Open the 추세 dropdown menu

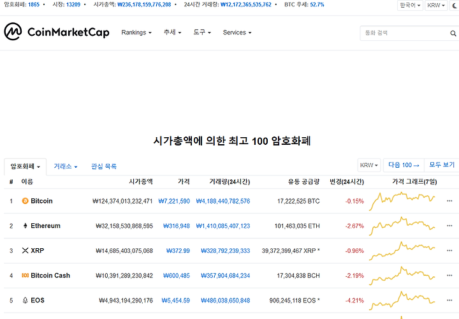point(172,33)
